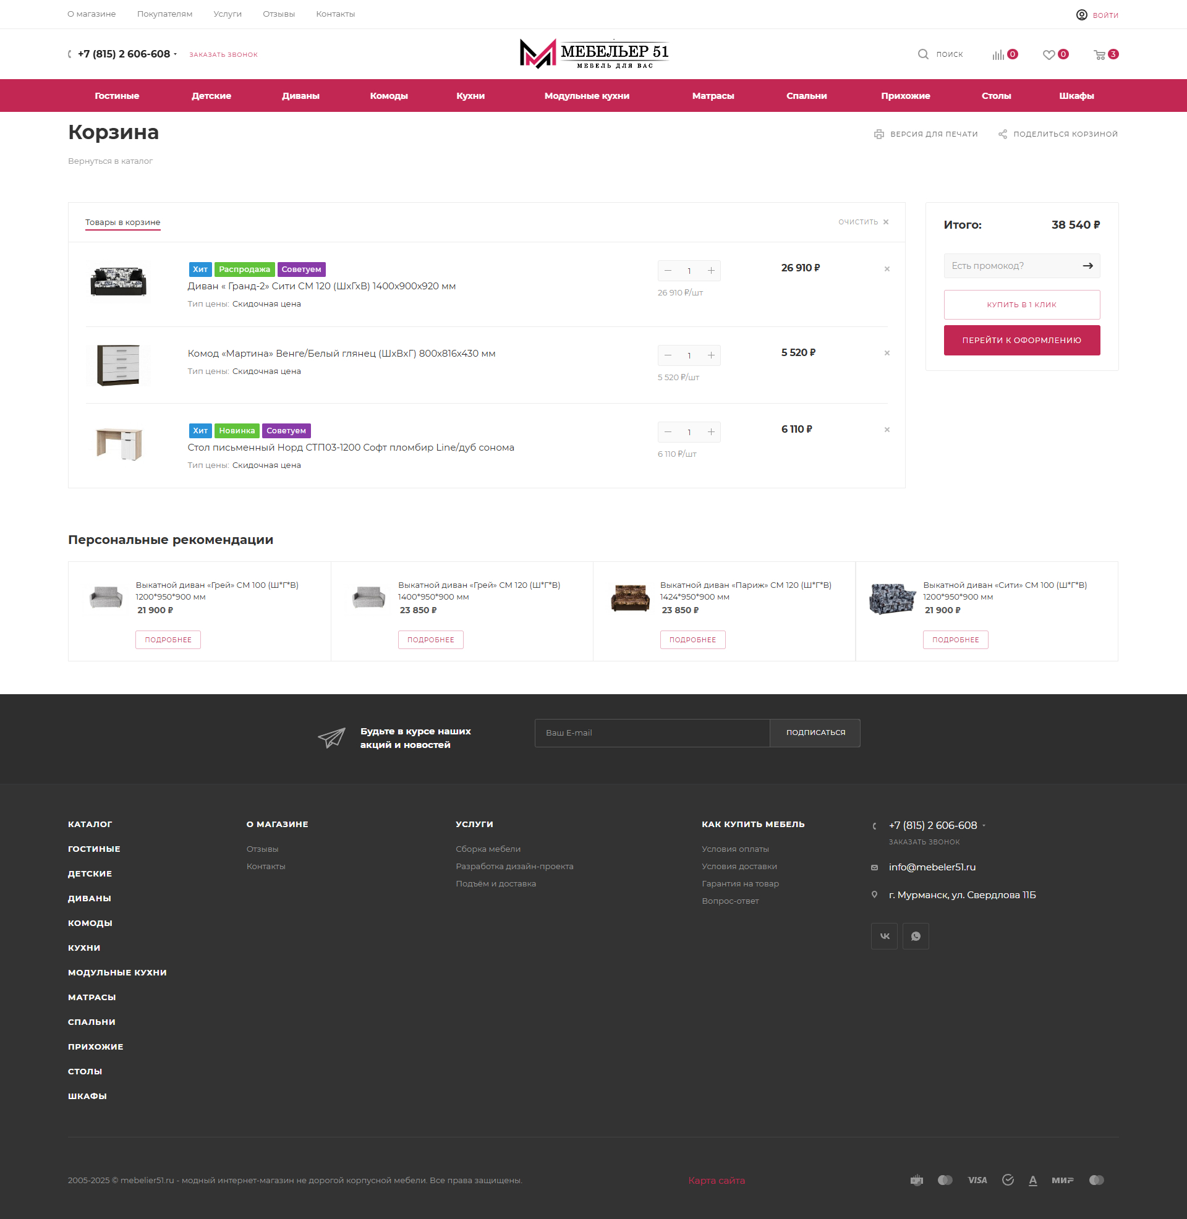This screenshot has width=1187, height=1219.
Task: Click Подписаться button
Action: click(815, 733)
